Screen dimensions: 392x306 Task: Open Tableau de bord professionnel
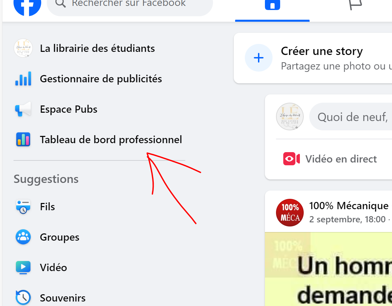click(111, 140)
